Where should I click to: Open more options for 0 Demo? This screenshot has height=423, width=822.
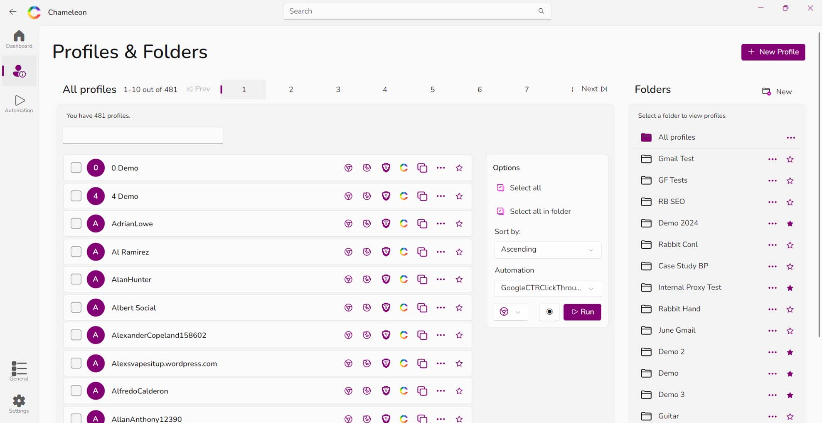coord(441,168)
